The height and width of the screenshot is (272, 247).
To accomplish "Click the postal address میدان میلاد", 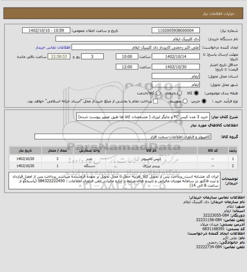I will click(209, 224).
